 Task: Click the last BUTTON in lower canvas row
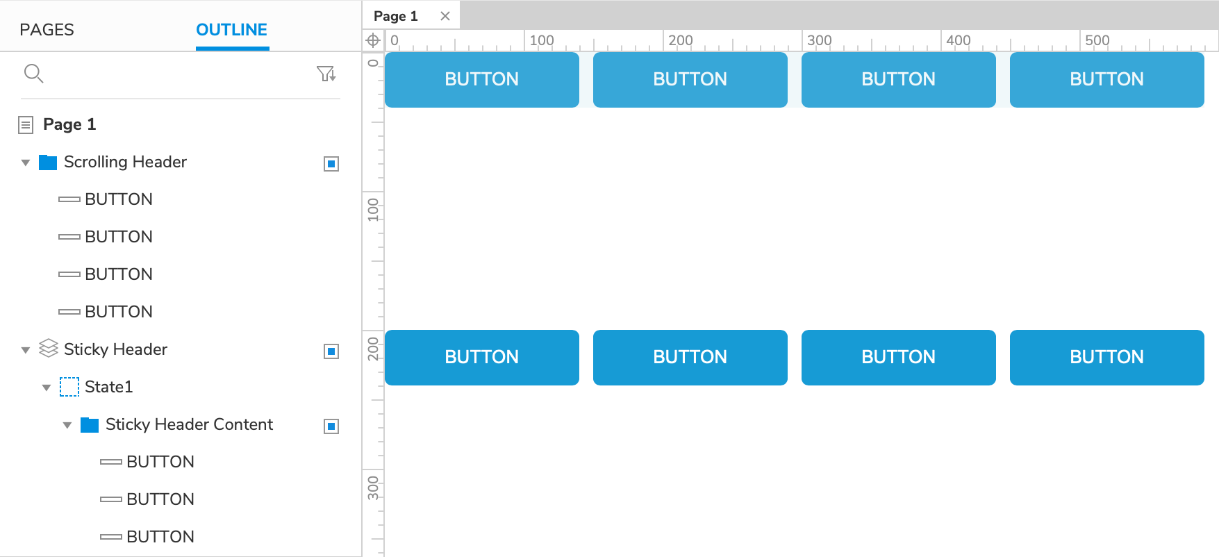(1106, 357)
